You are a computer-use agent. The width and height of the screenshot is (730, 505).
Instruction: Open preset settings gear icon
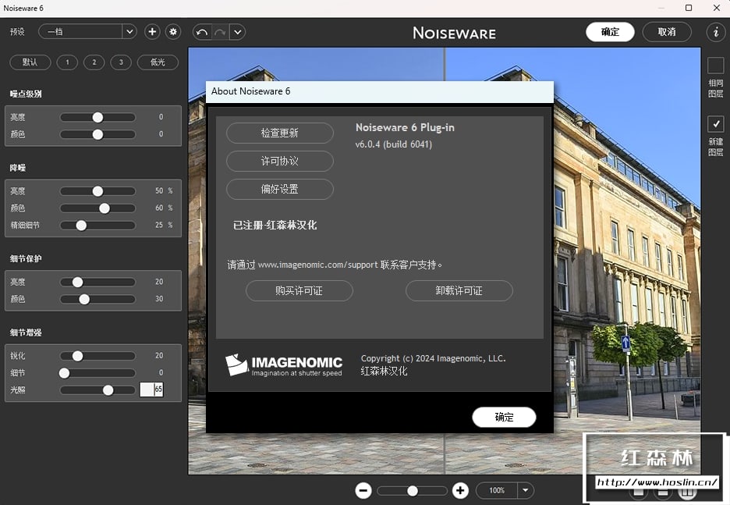coord(173,32)
